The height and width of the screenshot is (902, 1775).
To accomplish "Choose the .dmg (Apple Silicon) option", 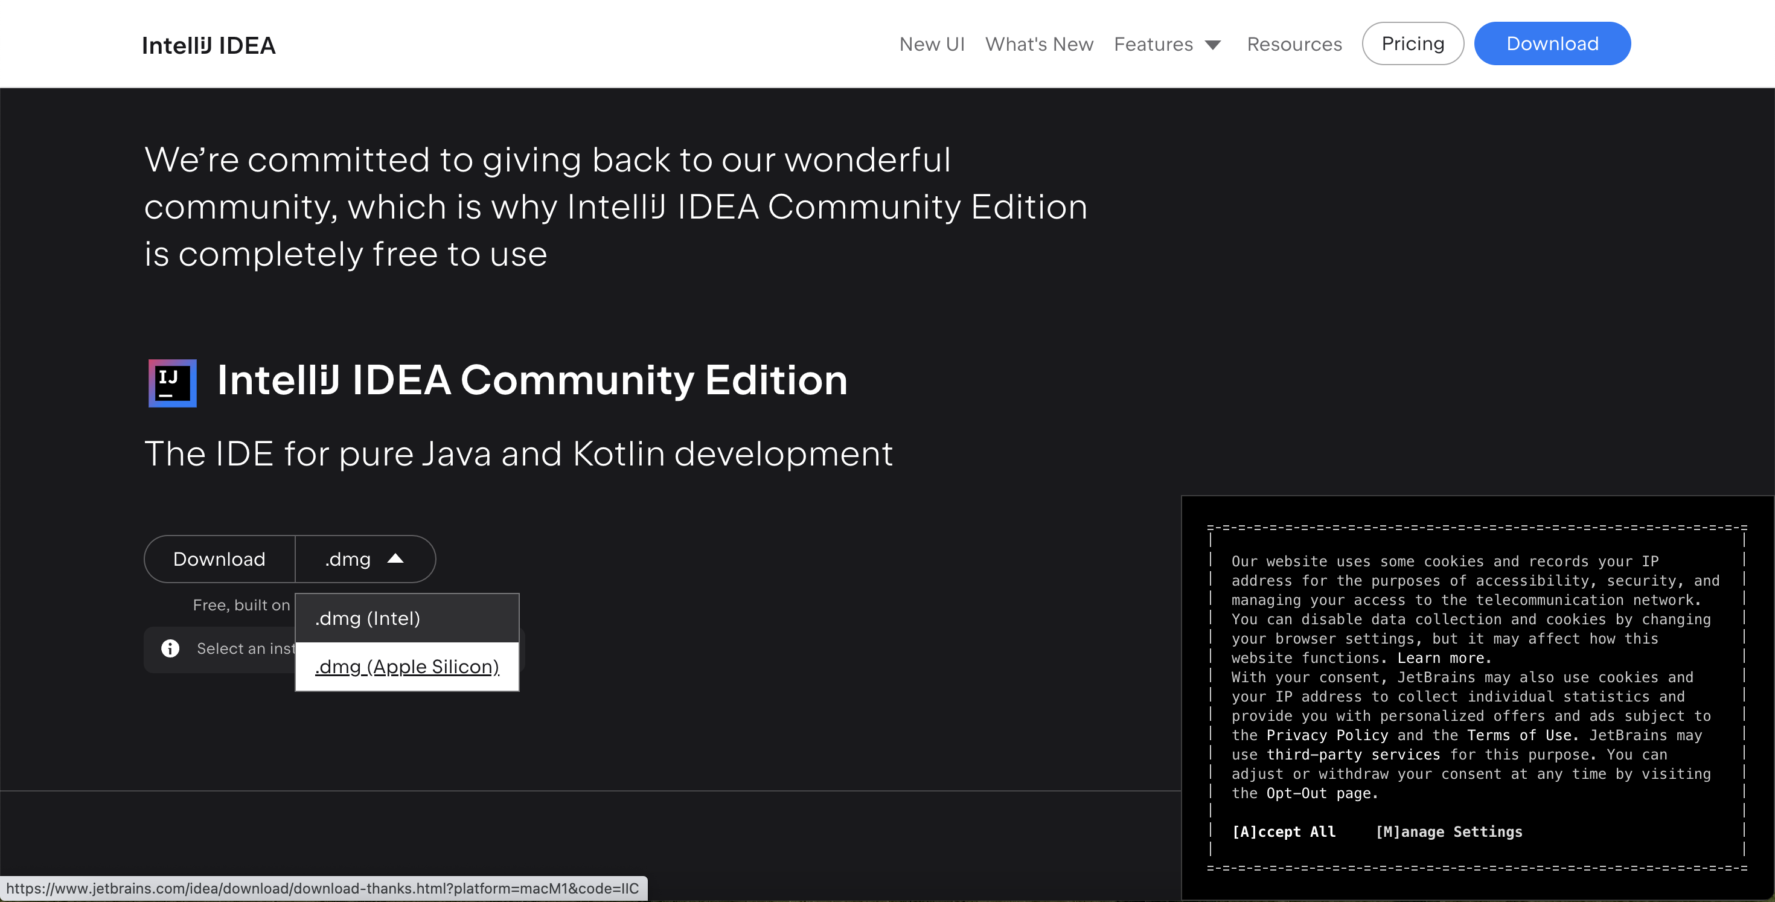I will (x=406, y=667).
